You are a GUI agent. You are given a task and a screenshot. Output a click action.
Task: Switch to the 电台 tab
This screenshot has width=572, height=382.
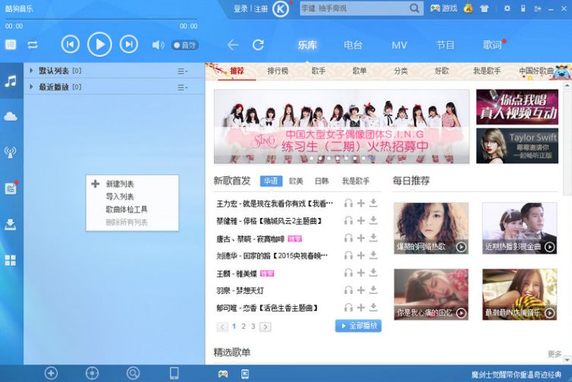(353, 45)
